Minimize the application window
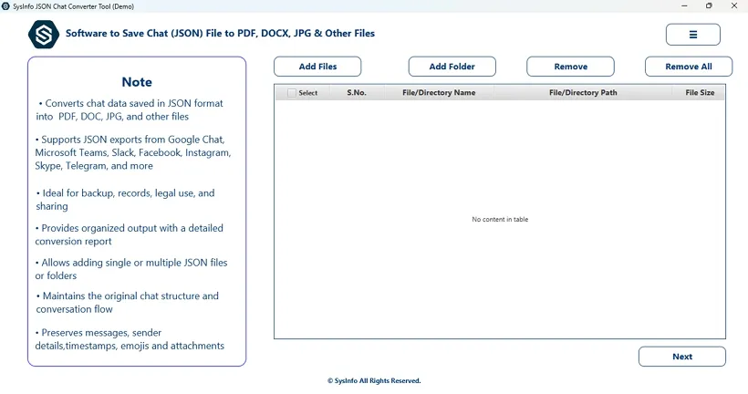 pos(684,6)
